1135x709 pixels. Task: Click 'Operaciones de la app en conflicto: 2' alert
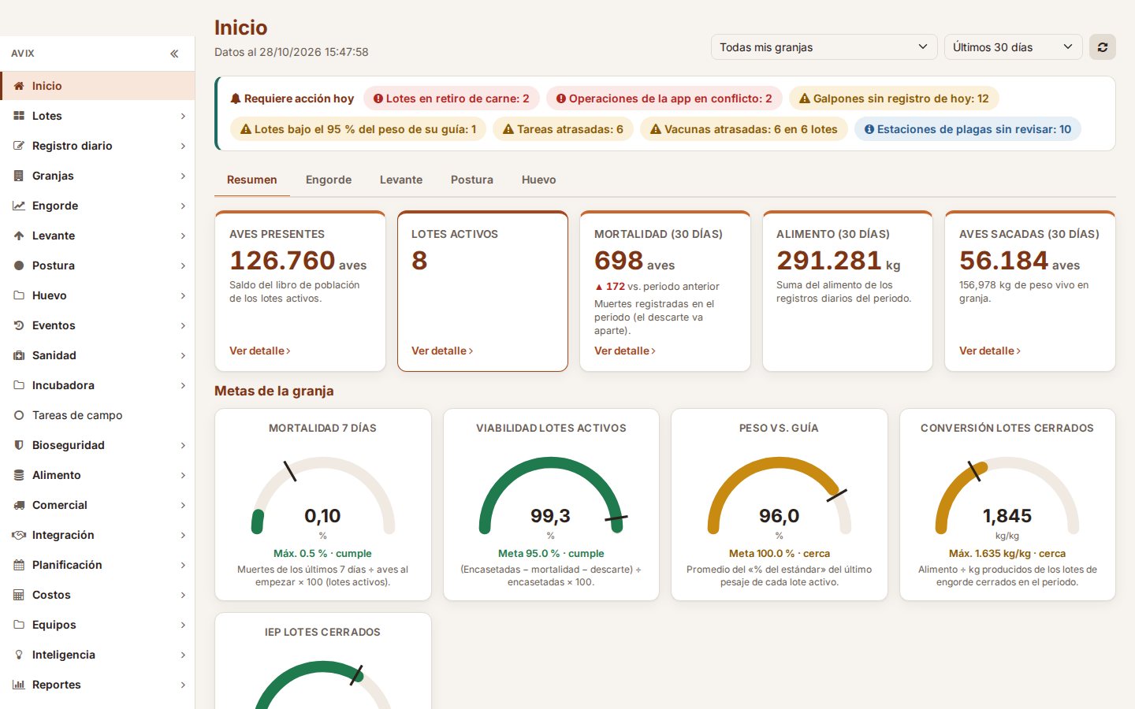coord(664,98)
